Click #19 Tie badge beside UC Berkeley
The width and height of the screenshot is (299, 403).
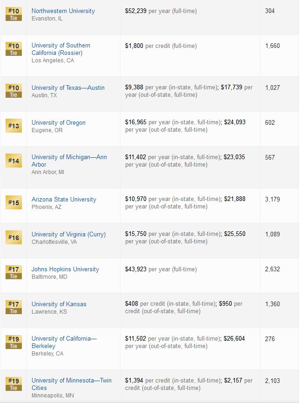pos(13,342)
